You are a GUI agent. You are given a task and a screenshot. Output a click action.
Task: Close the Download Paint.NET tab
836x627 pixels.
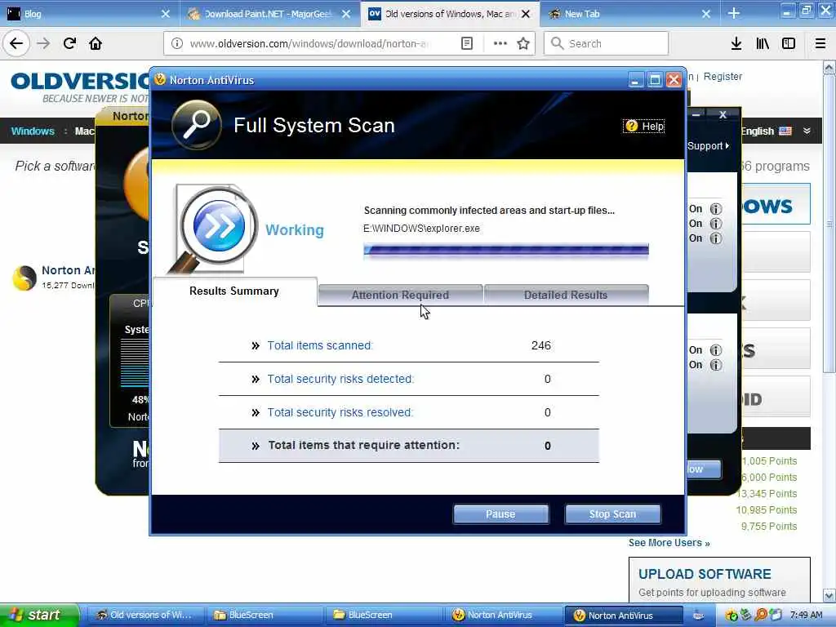pos(346,14)
